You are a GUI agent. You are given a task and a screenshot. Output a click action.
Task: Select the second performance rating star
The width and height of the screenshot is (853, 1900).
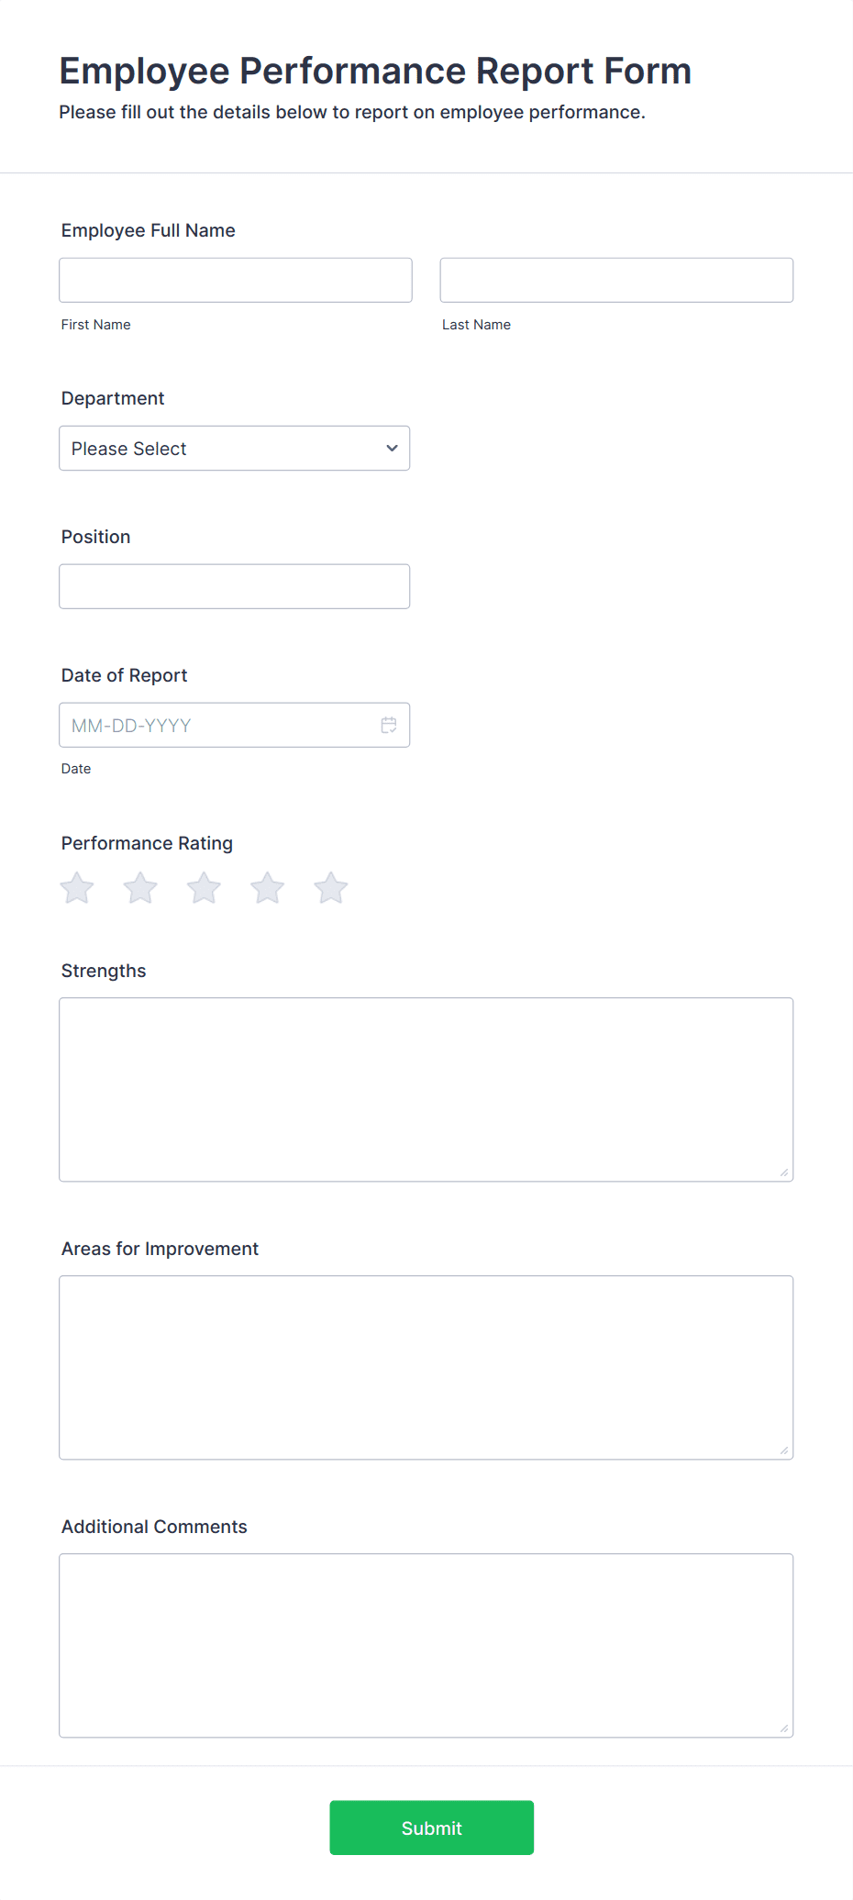[139, 887]
